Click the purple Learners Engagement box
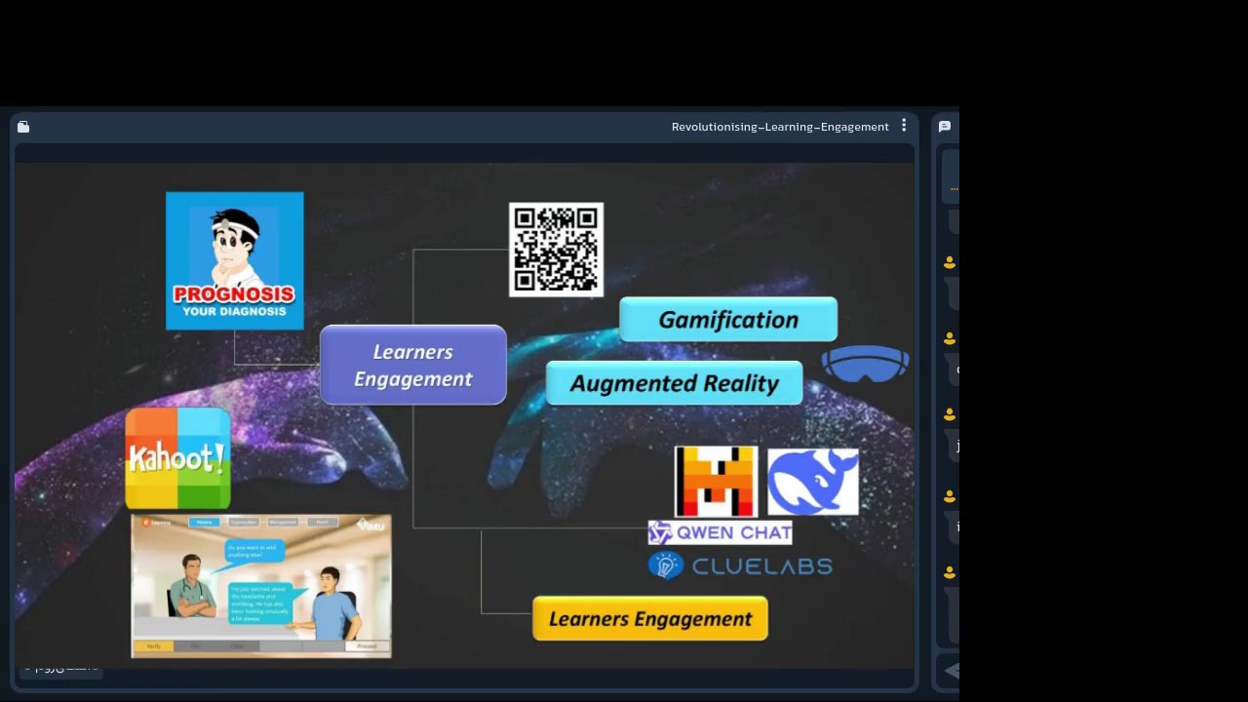The height and width of the screenshot is (702, 1248). tap(413, 366)
